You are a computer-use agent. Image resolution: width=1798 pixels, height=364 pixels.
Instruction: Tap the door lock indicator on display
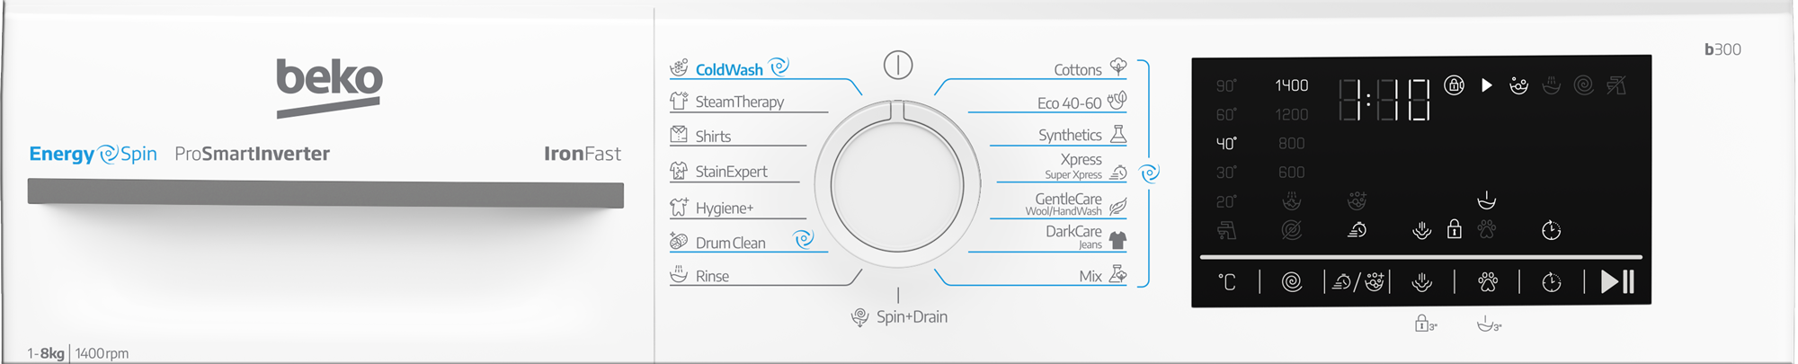(x=1454, y=85)
